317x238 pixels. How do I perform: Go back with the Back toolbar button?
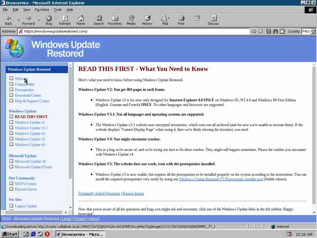(x=8, y=20)
